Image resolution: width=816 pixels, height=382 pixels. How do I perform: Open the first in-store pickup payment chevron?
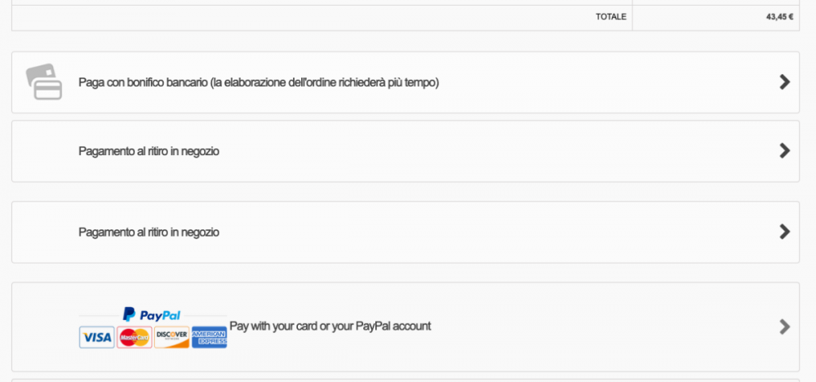click(784, 151)
